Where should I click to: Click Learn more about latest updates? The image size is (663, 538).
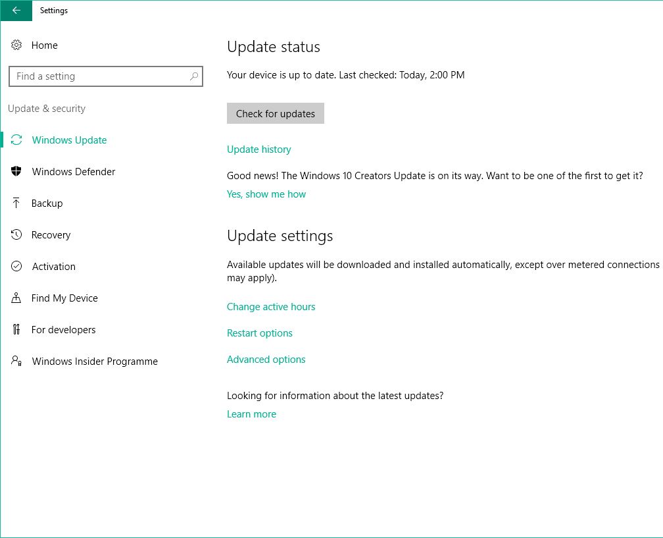click(251, 414)
